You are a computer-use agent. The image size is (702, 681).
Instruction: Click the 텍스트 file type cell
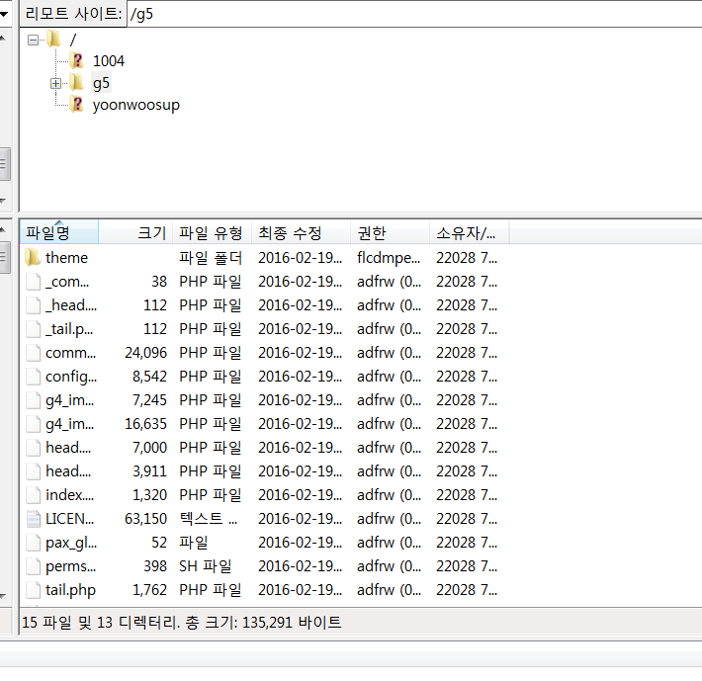209,519
